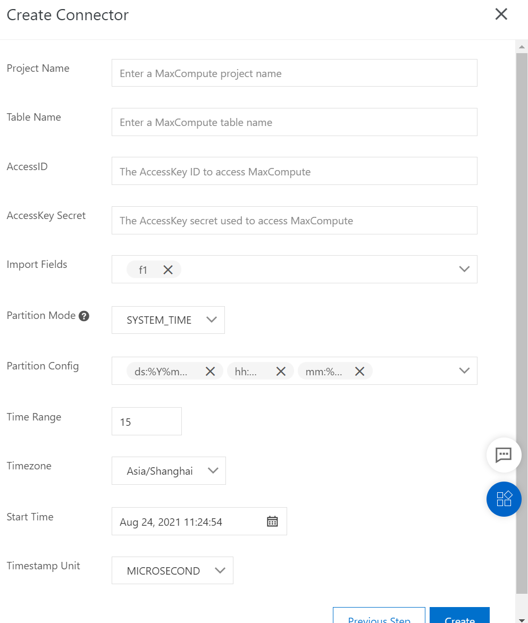Open the chat feedback floating icon
Image resolution: width=528 pixels, height=623 pixels.
504,455
